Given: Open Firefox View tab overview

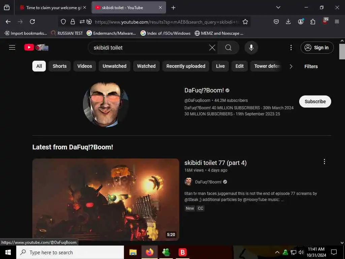Looking at the screenshot, I should (x=7, y=7).
